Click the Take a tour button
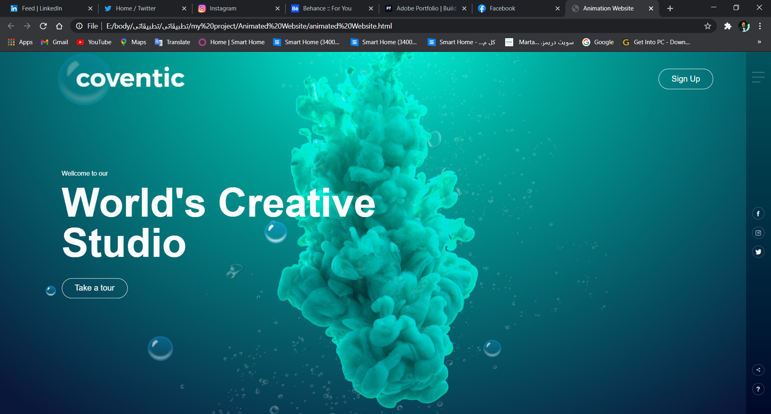The image size is (771, 414). [95, 288]
